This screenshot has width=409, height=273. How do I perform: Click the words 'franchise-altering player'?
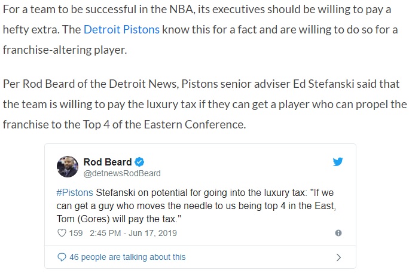[65, 50]
